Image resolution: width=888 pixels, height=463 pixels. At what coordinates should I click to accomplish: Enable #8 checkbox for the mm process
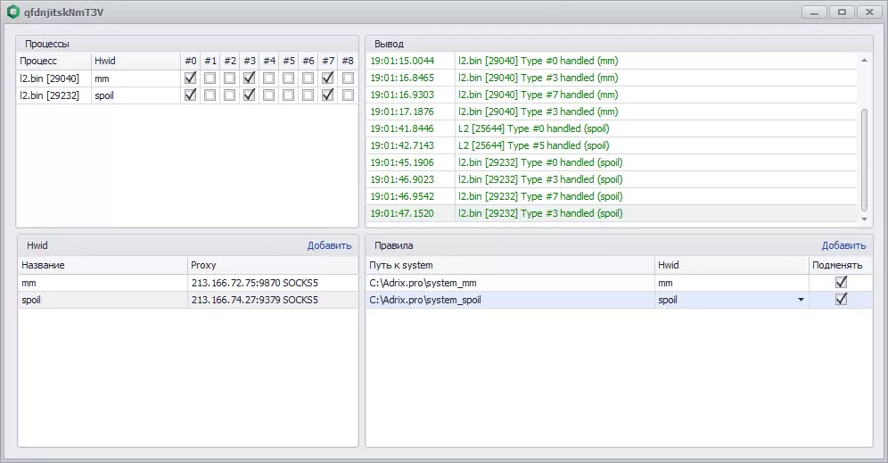348,78
